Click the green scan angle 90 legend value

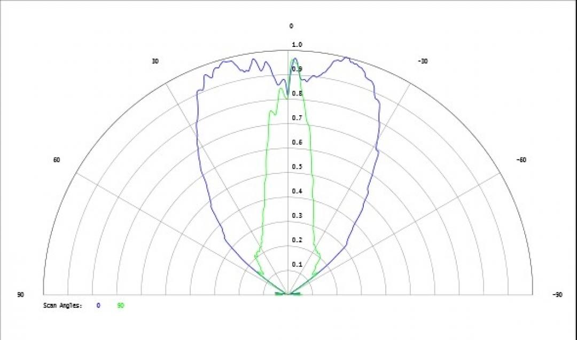(x=121, y=305)
